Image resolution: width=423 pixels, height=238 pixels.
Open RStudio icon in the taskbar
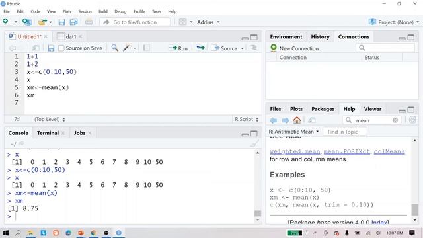[119, 233]
